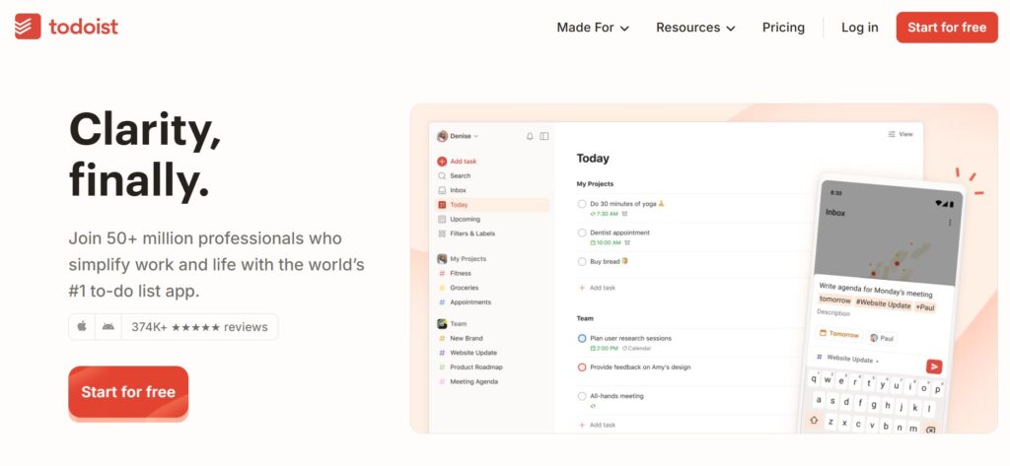Click the 10:00 AM due time
1010x466 pixels.
(x=607, y=242)
